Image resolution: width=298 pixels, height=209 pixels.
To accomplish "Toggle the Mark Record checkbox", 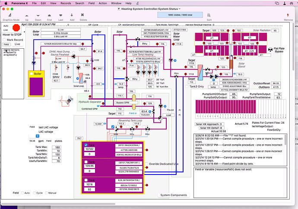I will [4, 40].
